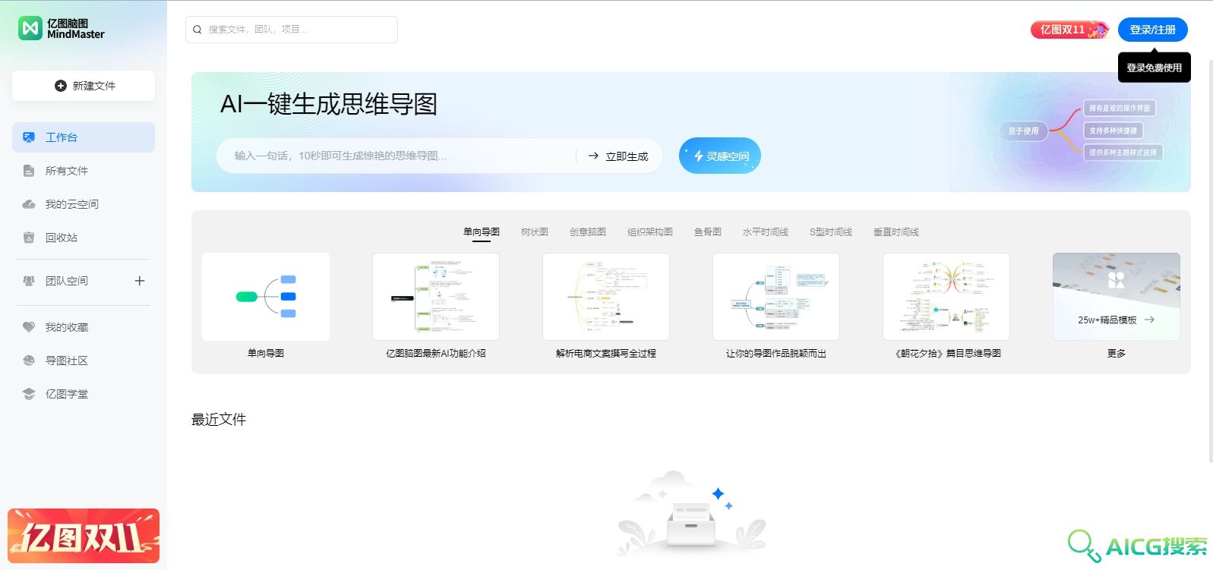Click the 亿图学堂 graduation cap icon
This screenshot has width=1213, height=570.
tap(29, 394)
